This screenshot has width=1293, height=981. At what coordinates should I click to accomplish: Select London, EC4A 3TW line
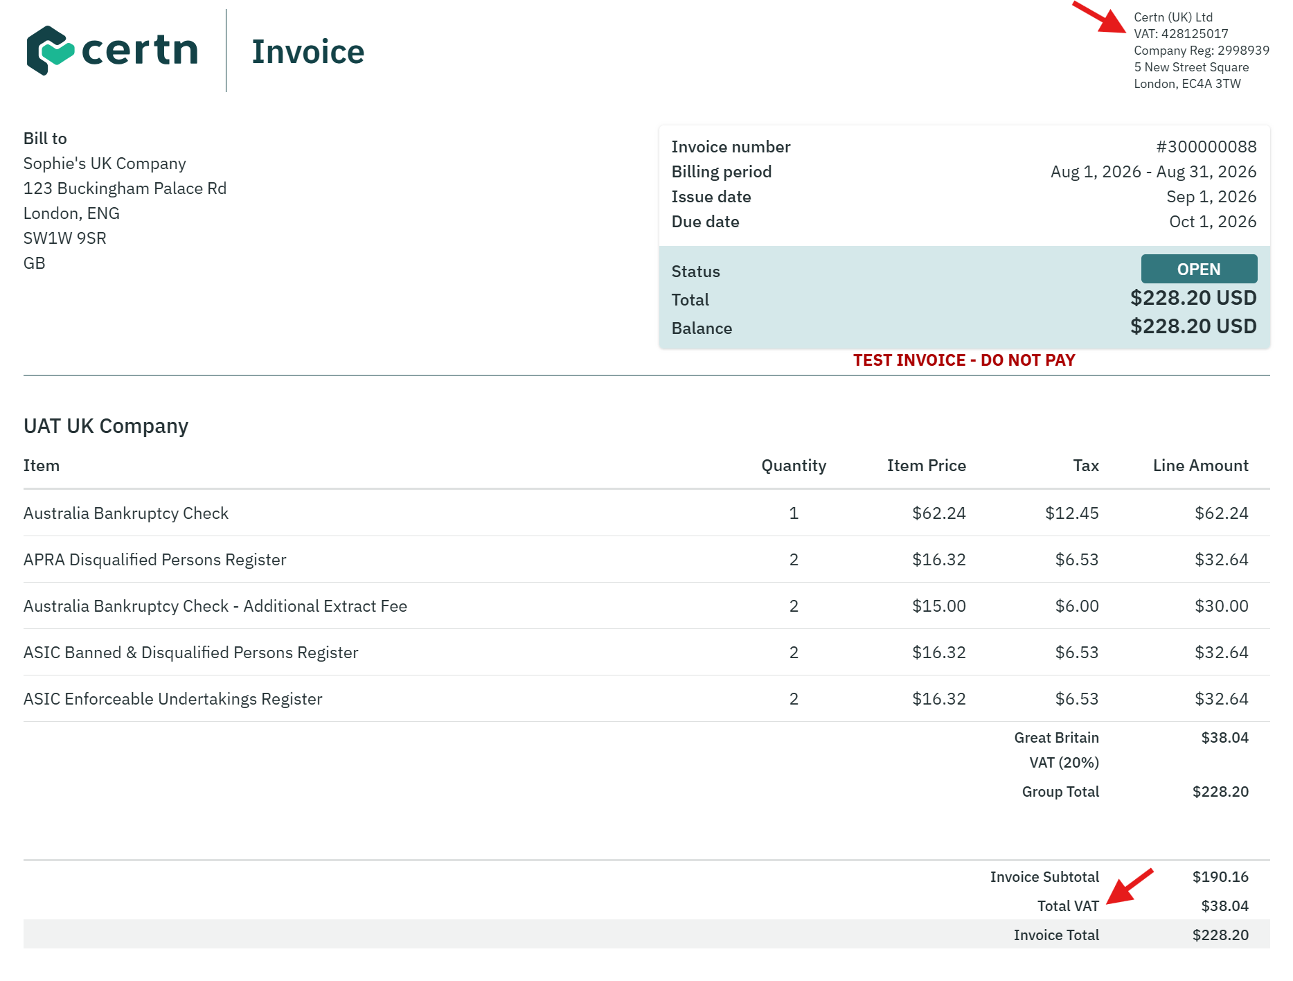click(1187, 84)
